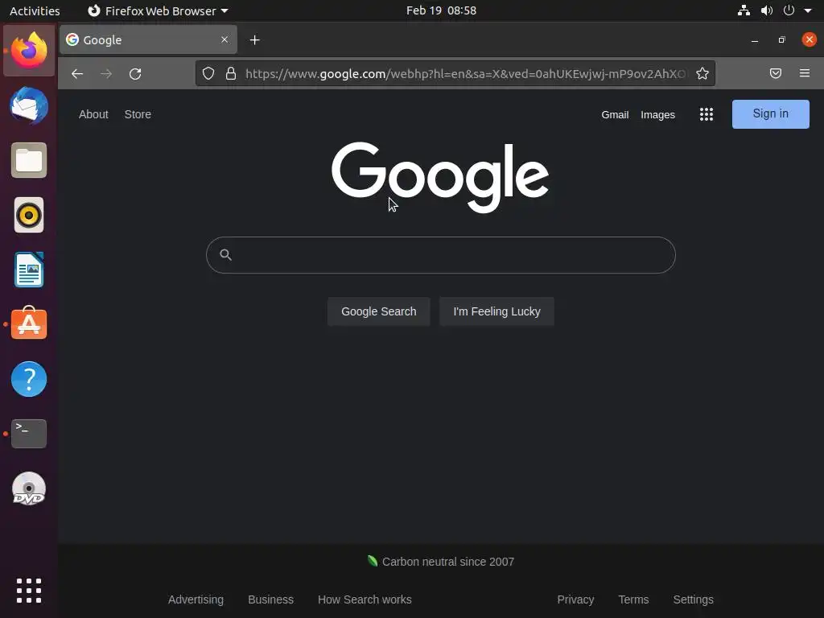
Task: Open the Images link
Action: [657, 114]
